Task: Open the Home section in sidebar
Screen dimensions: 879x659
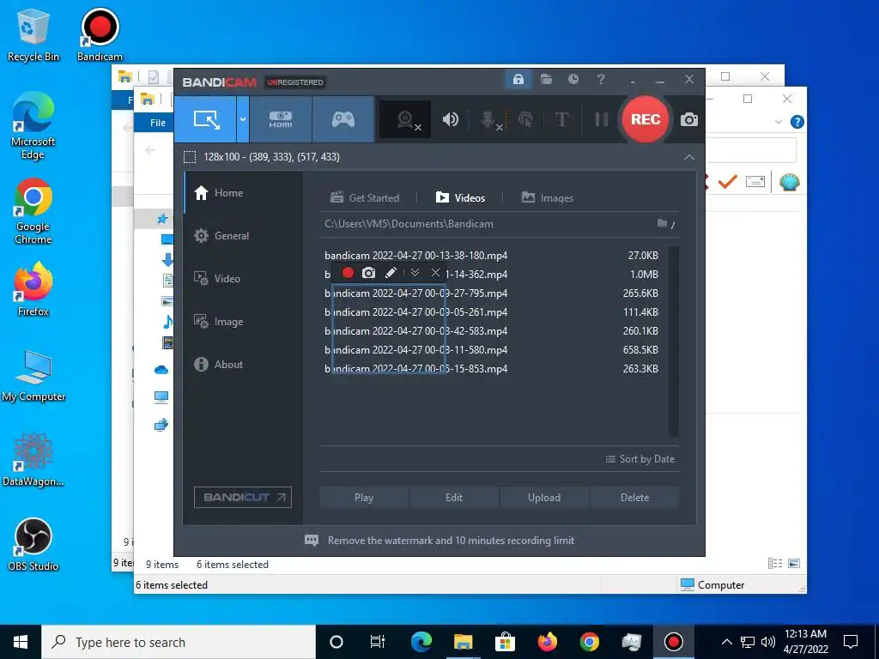Action: coord(243,193)
